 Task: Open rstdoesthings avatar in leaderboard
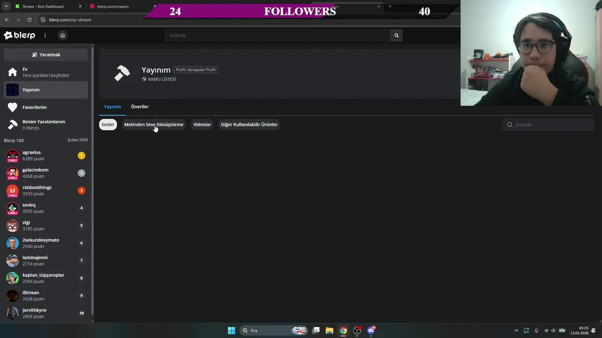pyautogui.click(x=13, y=191)
